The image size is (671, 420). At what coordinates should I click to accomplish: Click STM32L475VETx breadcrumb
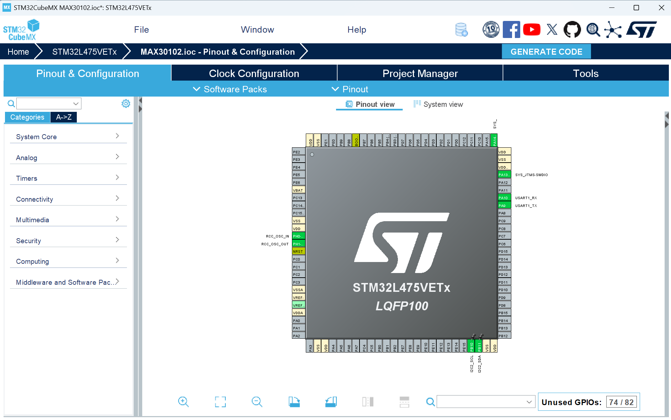84,52
